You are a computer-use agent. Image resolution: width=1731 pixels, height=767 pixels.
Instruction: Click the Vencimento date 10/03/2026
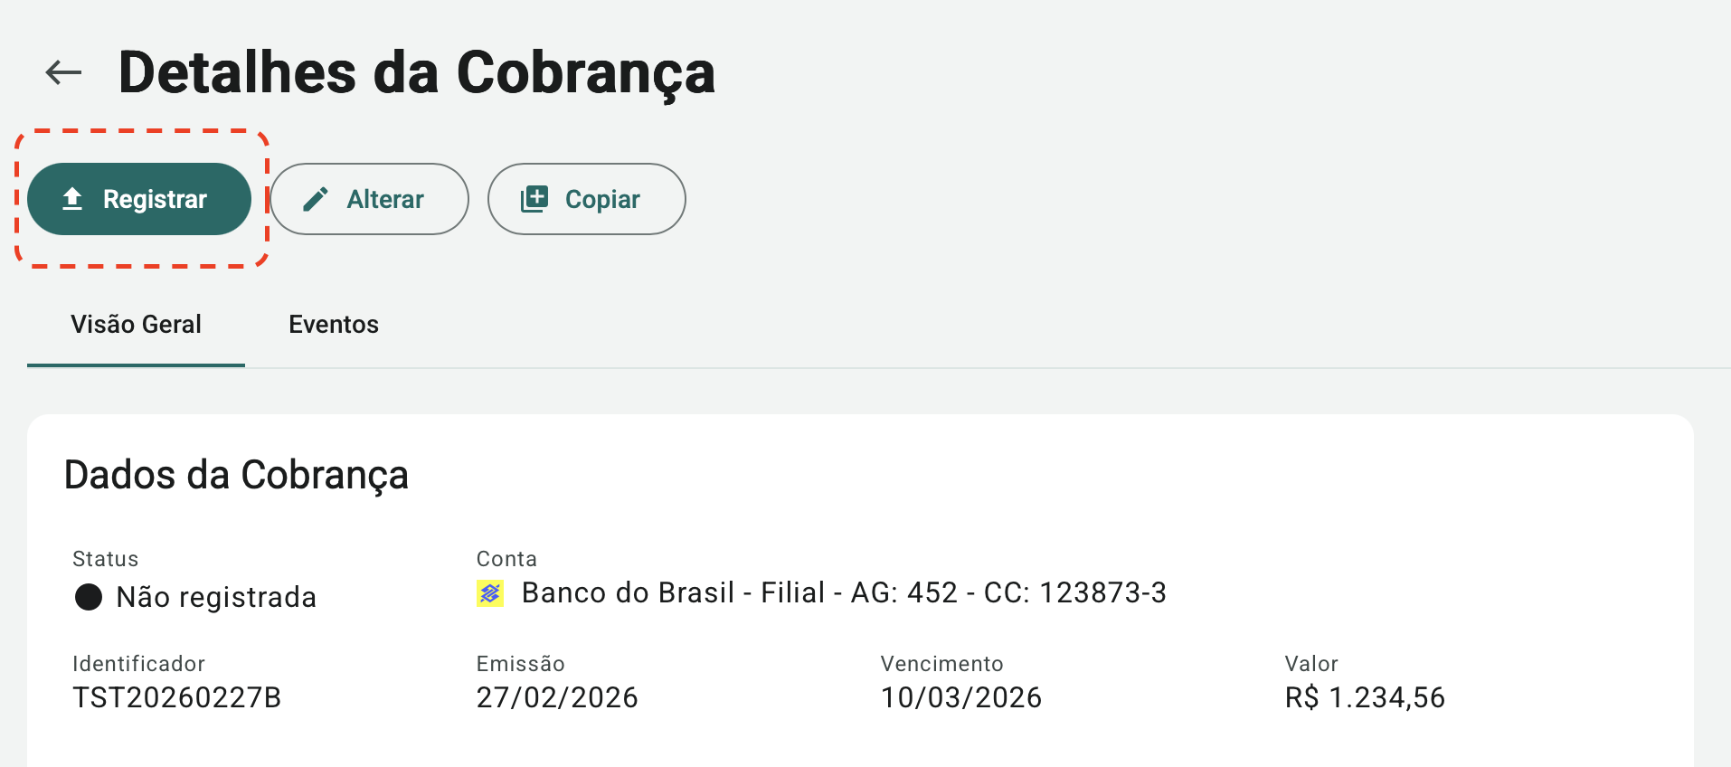click(x=960, y=697)
